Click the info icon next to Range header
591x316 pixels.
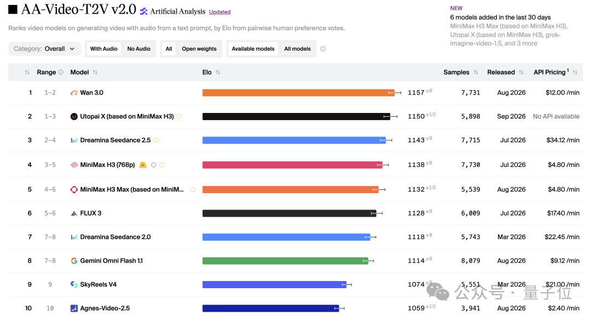click(61, 72)
